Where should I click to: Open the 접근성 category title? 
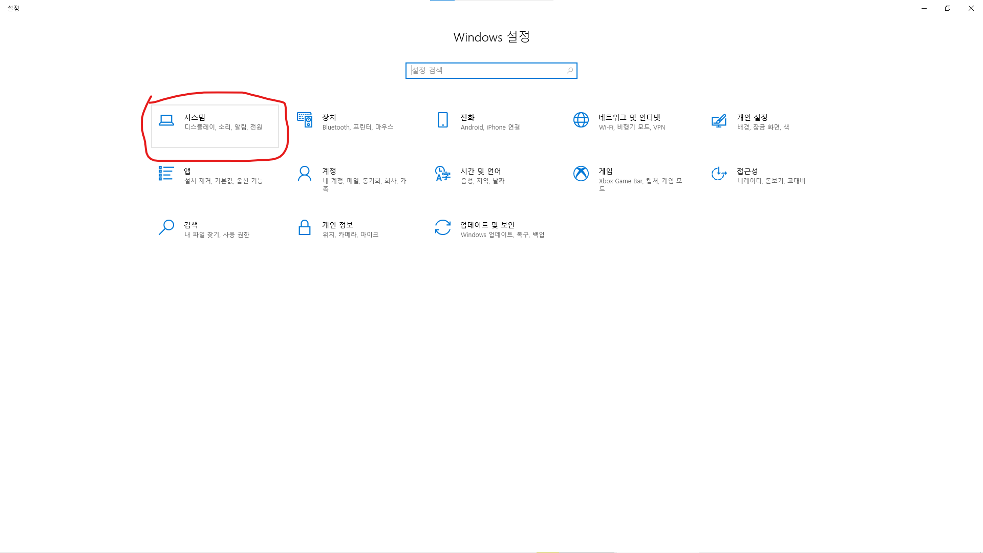pos(747,171)
